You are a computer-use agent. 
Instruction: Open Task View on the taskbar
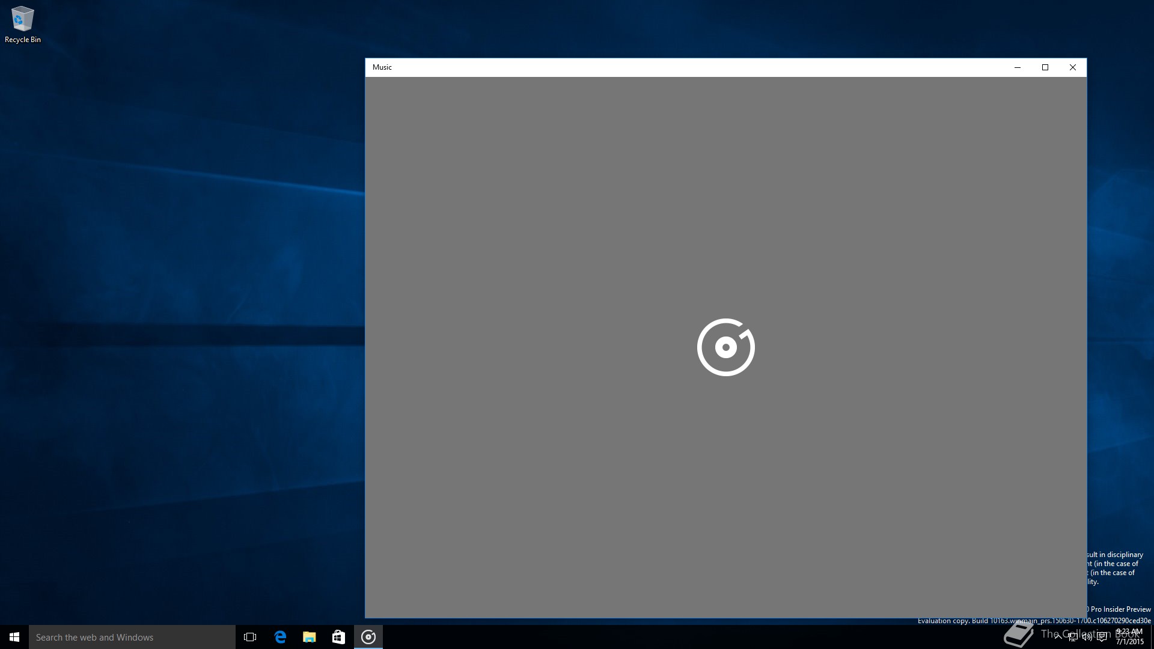point(250,637)
